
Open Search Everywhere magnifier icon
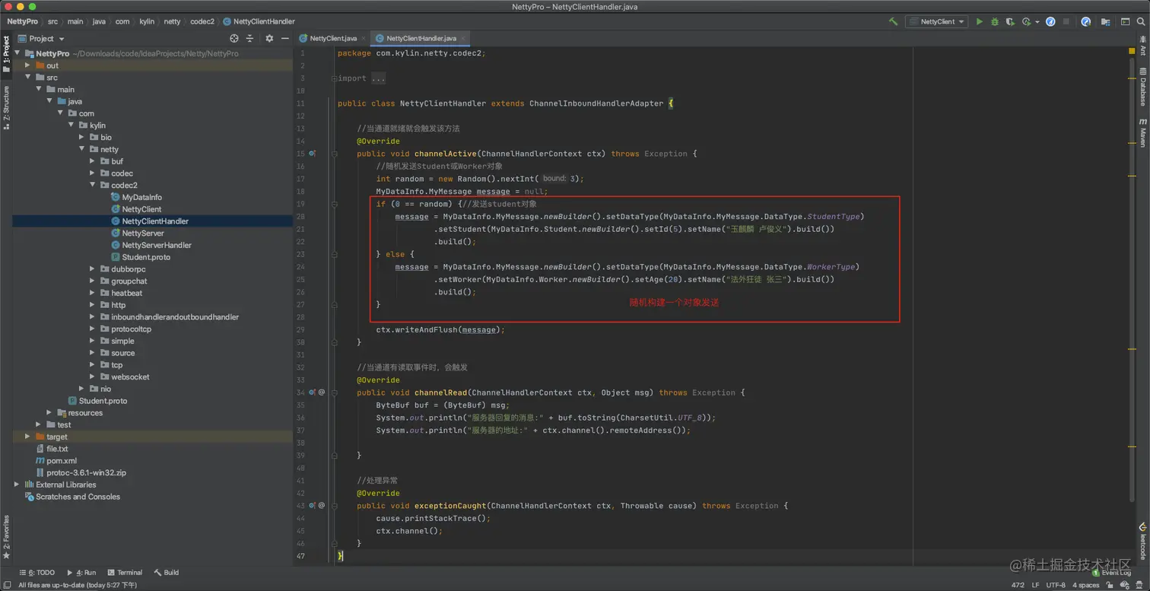(1141, 22)
